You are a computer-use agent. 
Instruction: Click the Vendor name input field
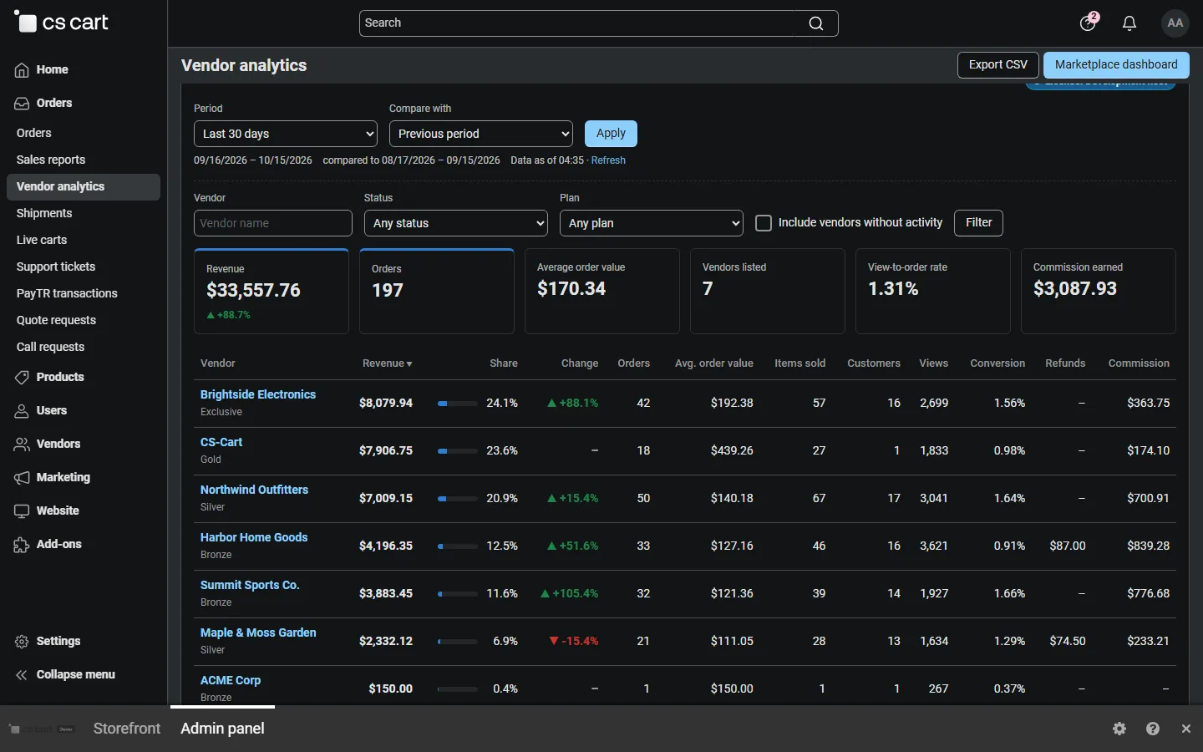[273, 223]
